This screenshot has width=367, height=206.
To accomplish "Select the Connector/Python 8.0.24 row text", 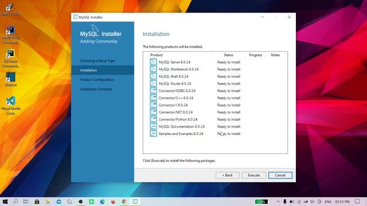I will pos(178,120).
